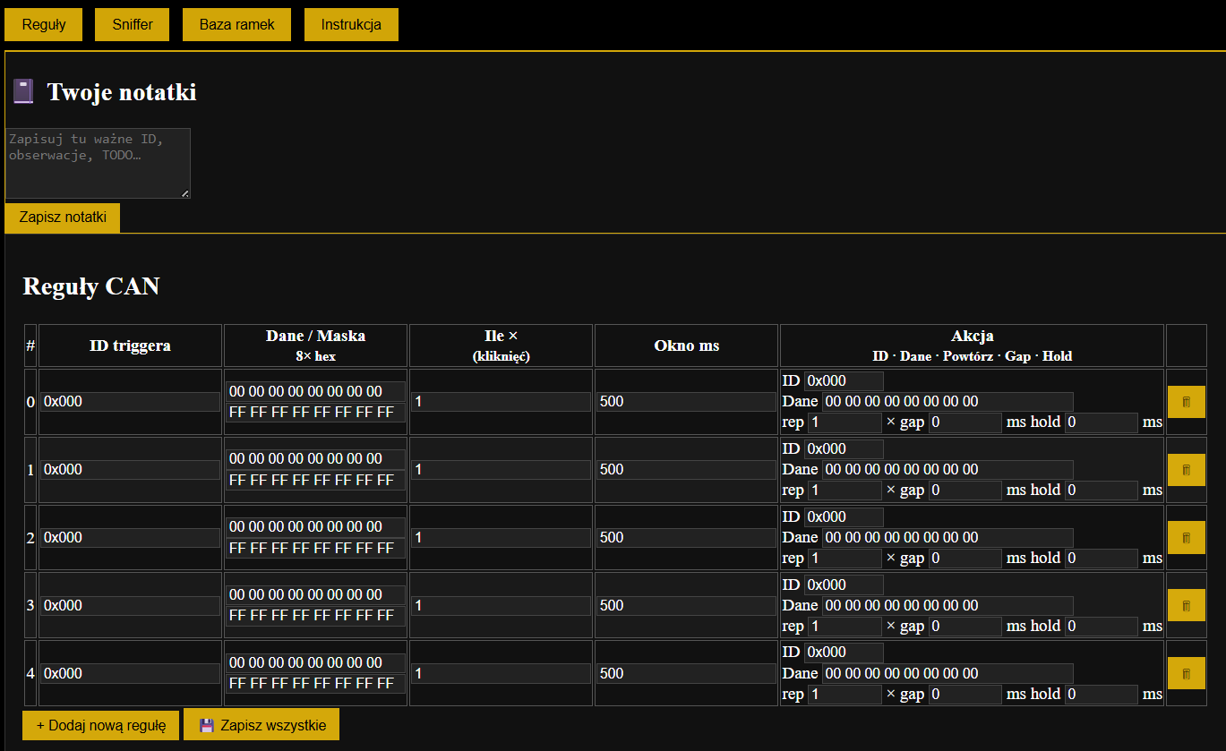The image size is (1226, 751).
Task: Click the ID triggera field in row 2
Action: pos(130,538)
